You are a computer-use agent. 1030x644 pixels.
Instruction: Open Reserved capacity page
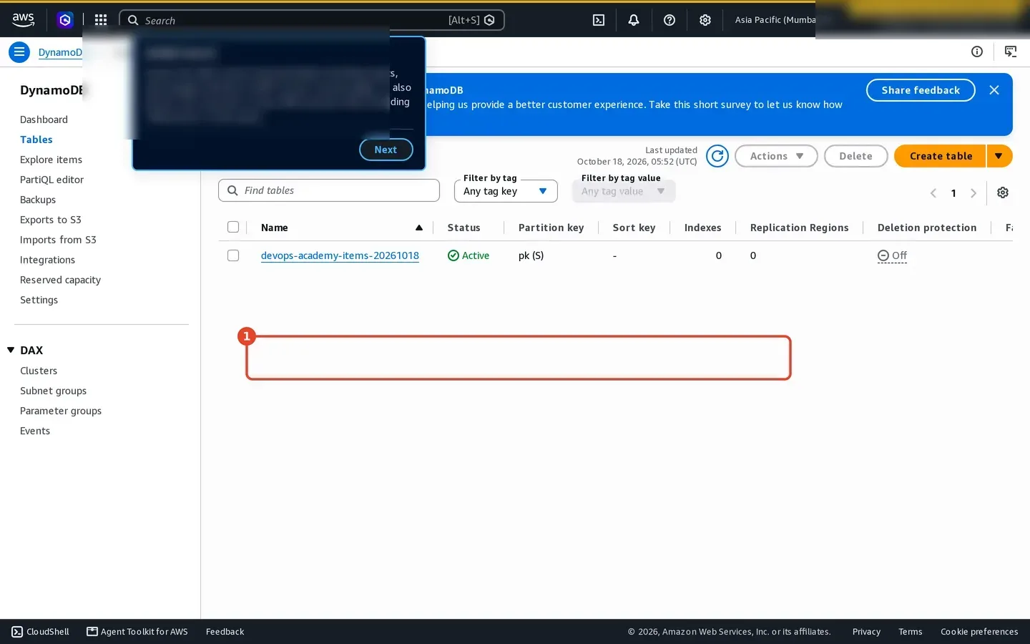[60, 280]
